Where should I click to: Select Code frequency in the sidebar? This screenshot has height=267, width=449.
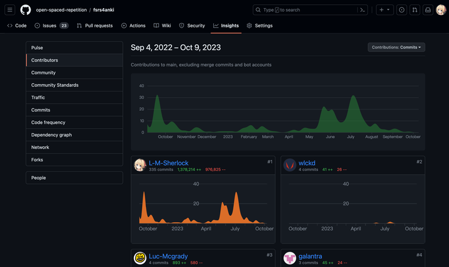click(48, 123)
